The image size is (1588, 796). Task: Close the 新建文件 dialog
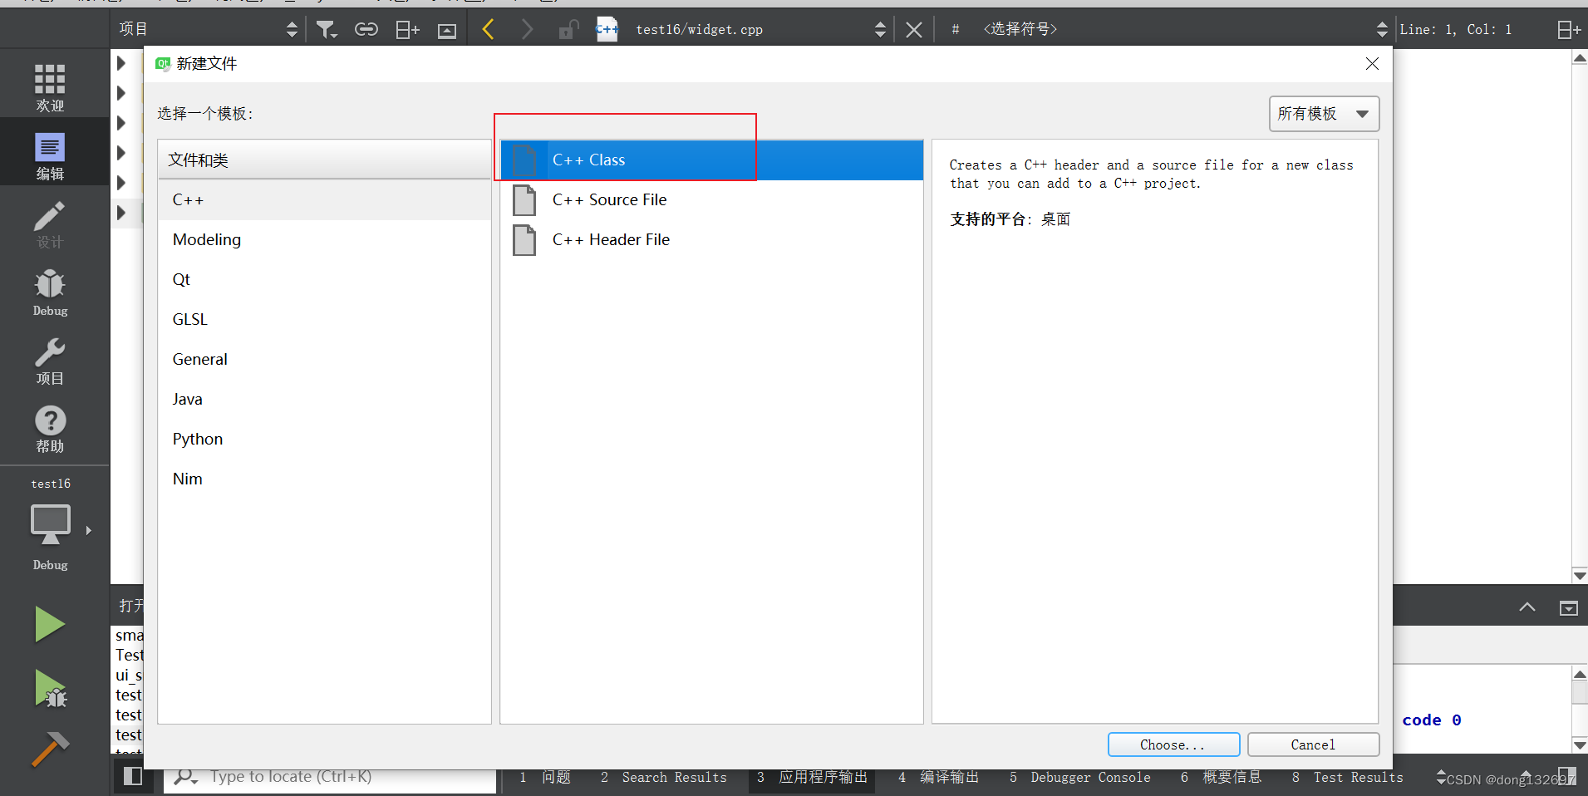pos(1372,64)
